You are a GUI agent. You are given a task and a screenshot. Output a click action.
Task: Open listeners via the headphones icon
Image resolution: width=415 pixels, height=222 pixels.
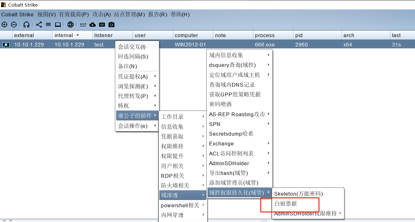click(x=26, y=24)
